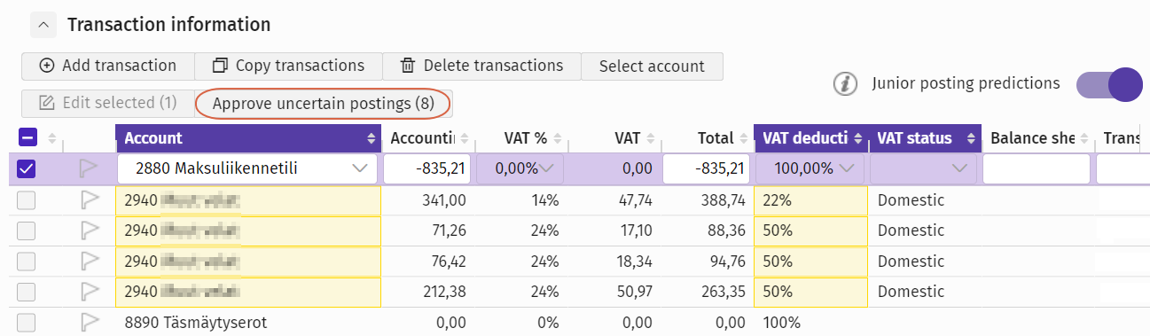
Task: Click the flag icon on the 76,42 row
Action: (x=89, y=261)
